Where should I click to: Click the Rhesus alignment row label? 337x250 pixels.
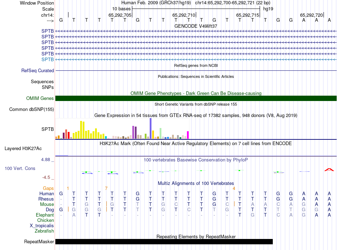tap(46, 199)
